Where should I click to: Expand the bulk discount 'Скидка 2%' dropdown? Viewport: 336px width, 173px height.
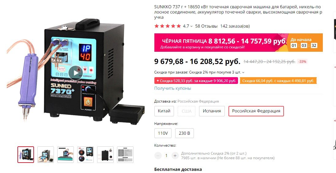click(x=243, y=73)
